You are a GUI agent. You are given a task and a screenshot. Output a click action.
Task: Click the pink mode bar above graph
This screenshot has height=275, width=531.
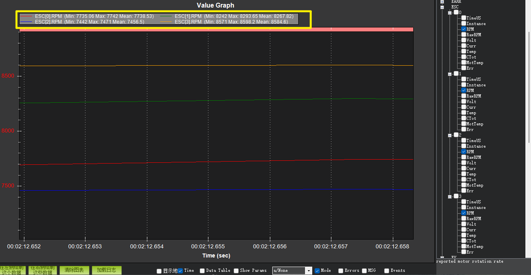pos(216,29)
